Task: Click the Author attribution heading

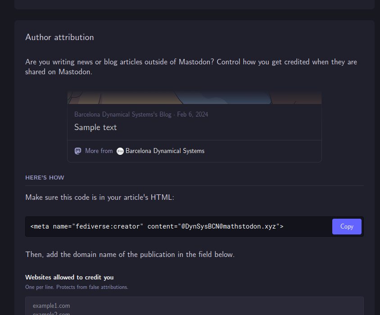Action: coord(59,37)
